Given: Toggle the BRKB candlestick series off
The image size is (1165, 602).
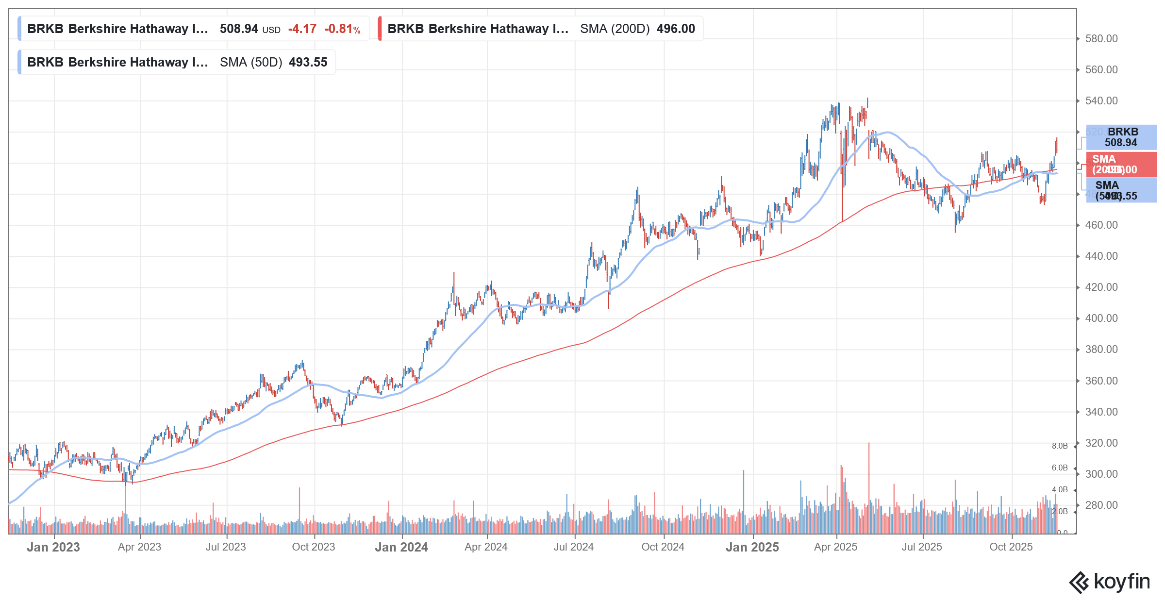Looking at the screenshot, I should pos(18,29).
